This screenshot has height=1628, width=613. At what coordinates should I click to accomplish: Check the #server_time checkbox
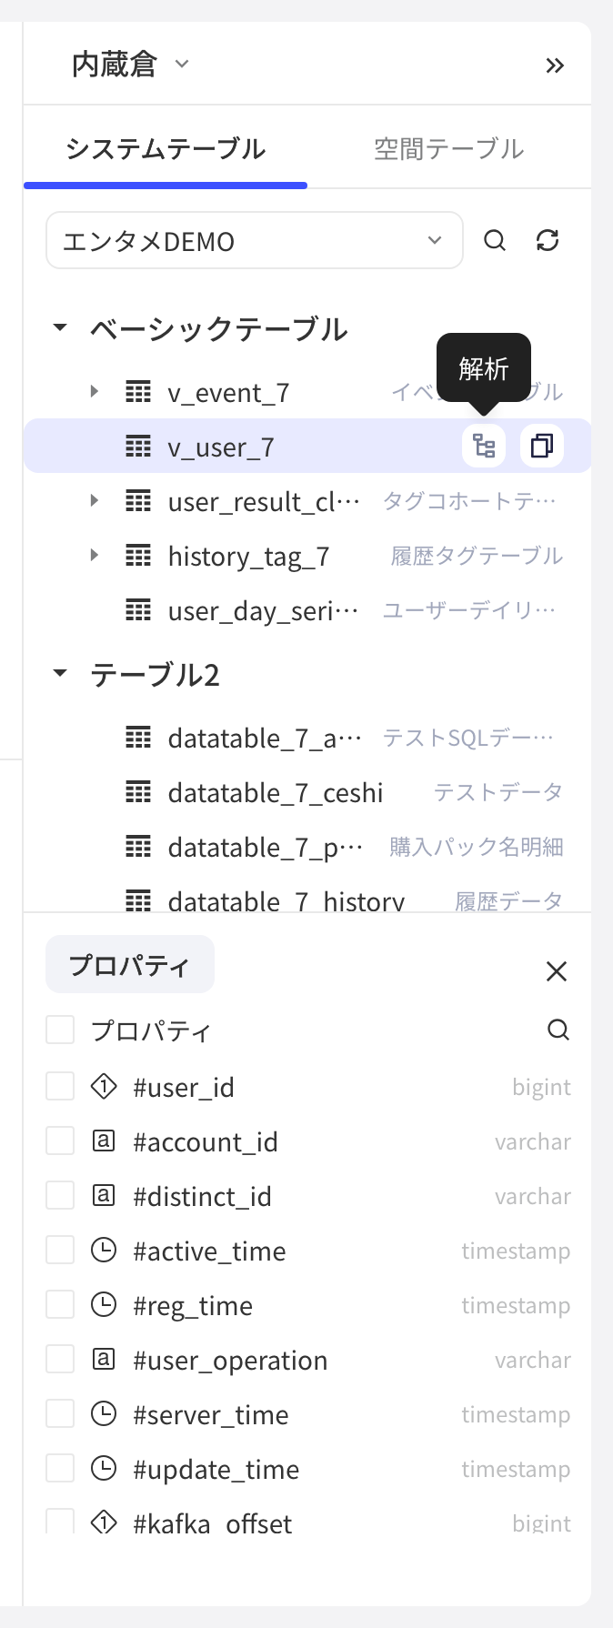pyautogui.click(x=60, y=1413)
